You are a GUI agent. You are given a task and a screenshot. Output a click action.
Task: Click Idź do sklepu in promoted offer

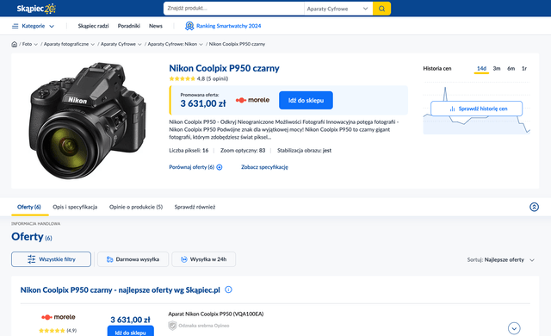[306, 100]
